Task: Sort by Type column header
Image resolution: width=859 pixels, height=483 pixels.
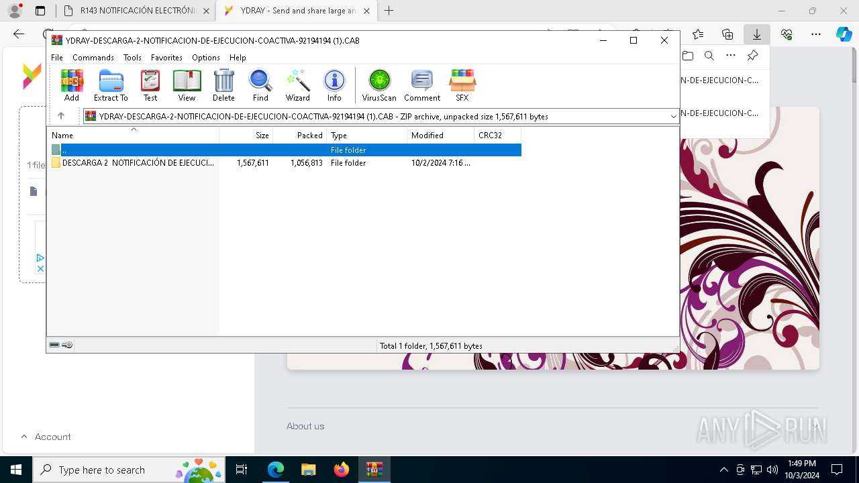Action: (367, 136)
